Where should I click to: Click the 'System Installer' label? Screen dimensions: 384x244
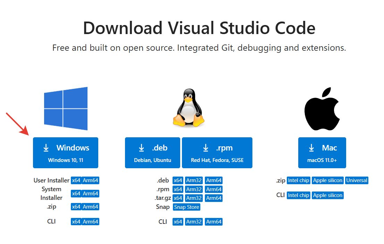[51, 194]
